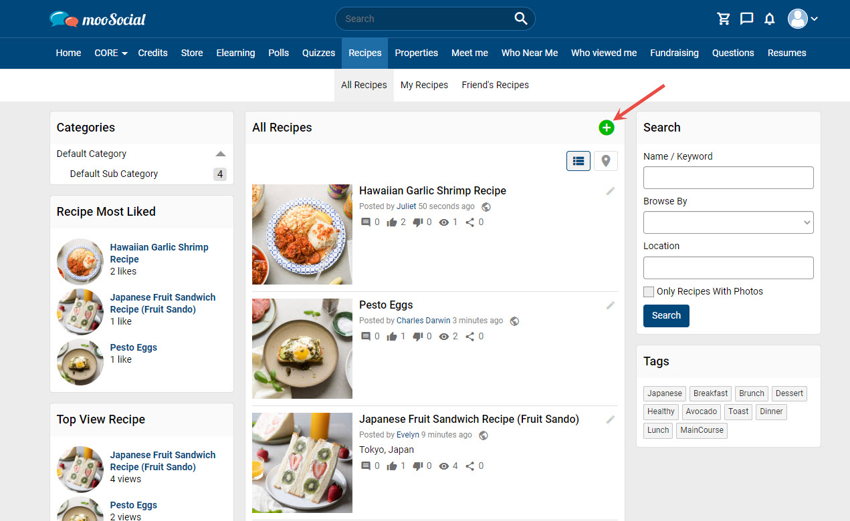Image resolution: width=850 pixels, height=521 pixels.
Task: Open the Recipes menu item
Action: 365,53
